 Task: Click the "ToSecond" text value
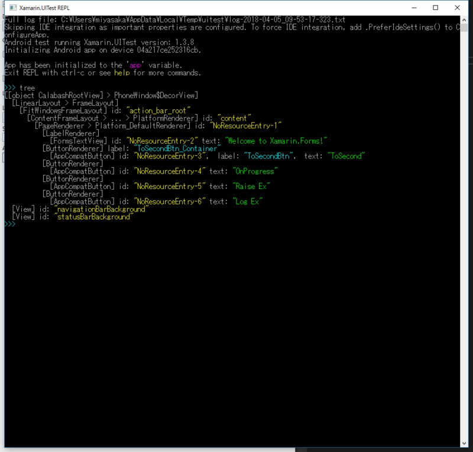tap(346, 156)
